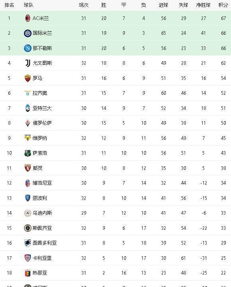Image resolution: width=231 pixels, height=287 pixels.
Task: Click the 罗马 wolf crest icon
Action: 28,78
